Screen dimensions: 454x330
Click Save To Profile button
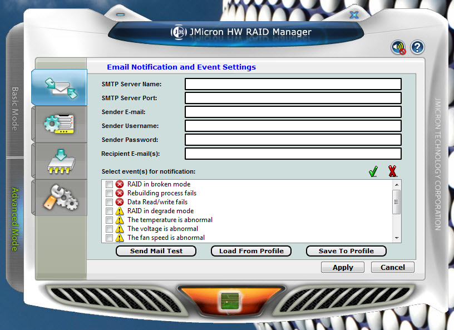coord(346,251)
